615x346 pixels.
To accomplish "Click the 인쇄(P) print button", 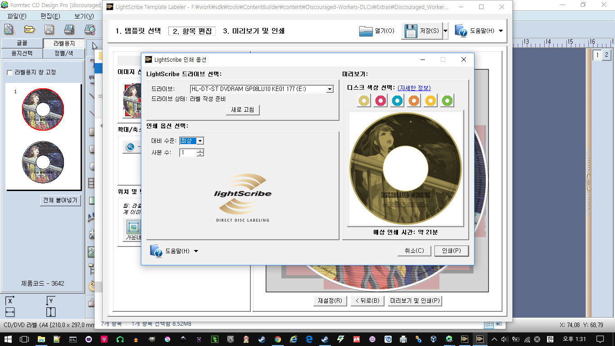I will coord(452,251).
